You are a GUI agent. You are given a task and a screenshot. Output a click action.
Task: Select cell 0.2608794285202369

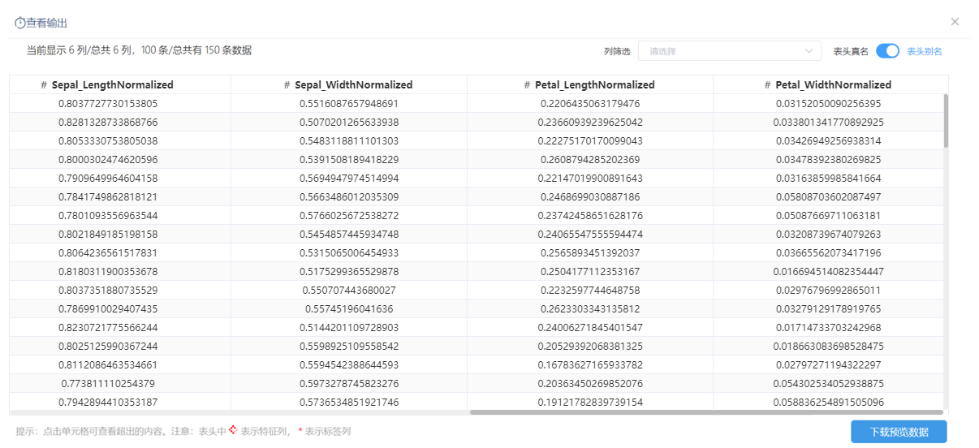590,160
